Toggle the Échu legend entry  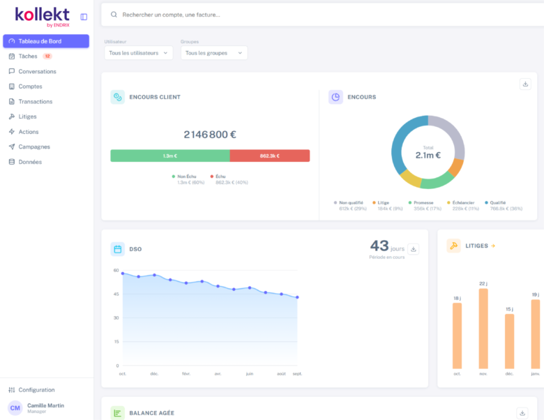229,179
